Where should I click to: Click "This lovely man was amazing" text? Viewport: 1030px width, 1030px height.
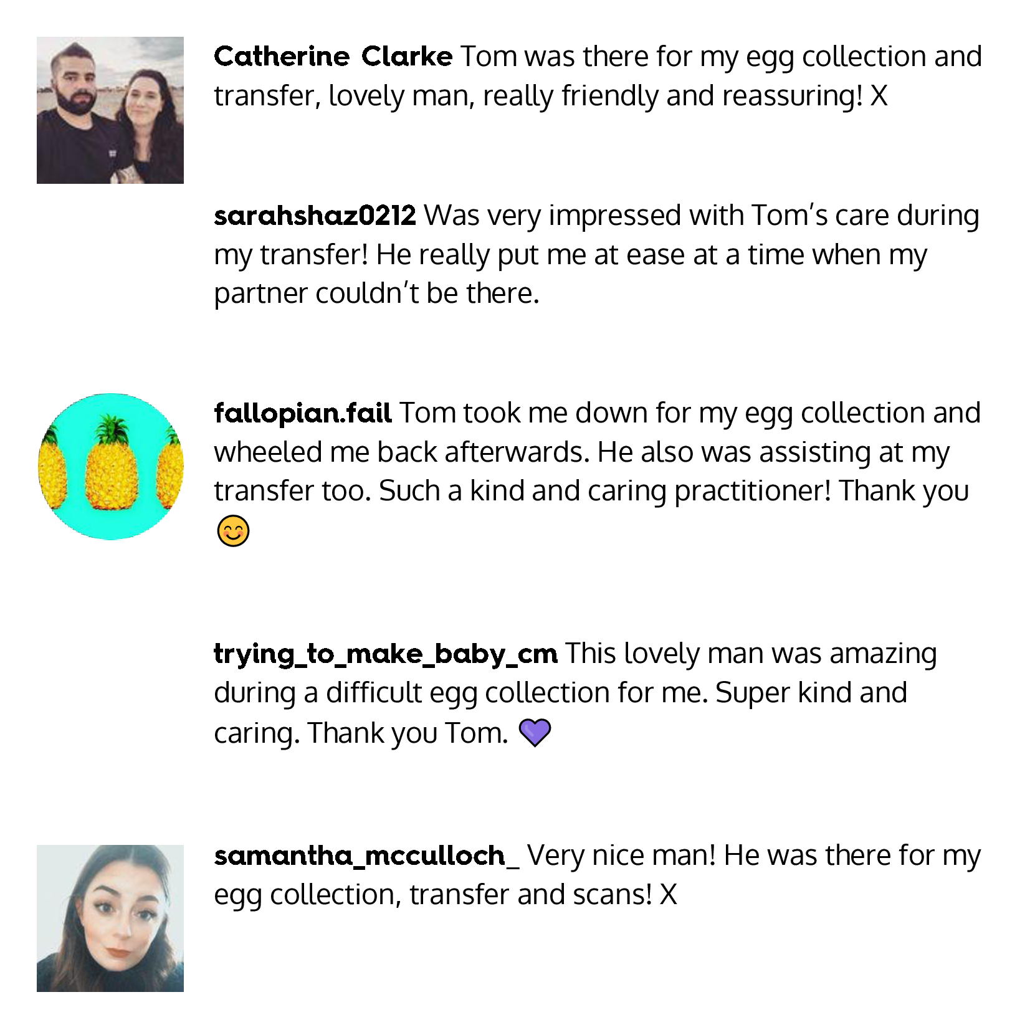coord(750,654)
